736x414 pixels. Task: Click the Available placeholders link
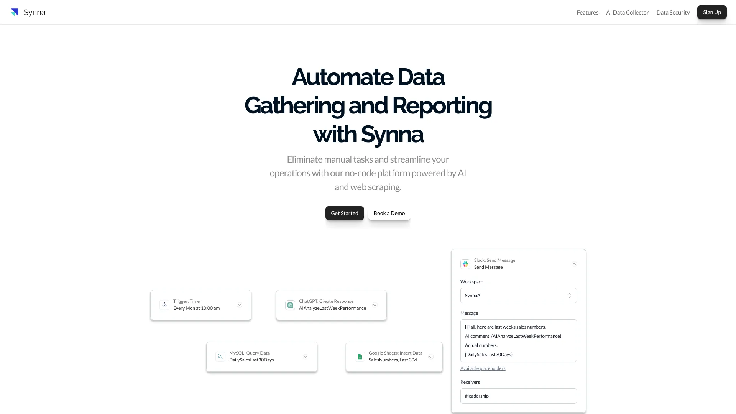click(483, 368)
